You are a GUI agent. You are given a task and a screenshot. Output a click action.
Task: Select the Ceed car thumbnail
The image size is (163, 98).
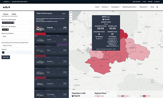tap(40, 40)
